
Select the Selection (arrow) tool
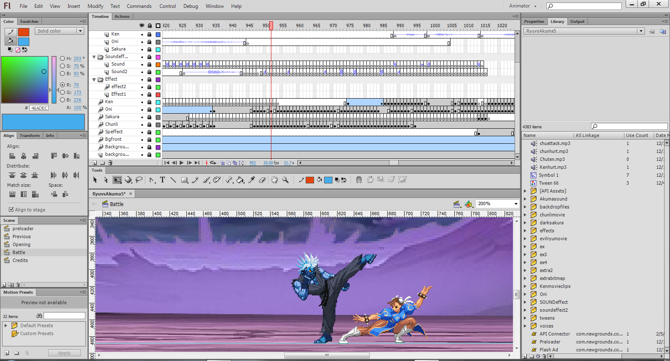point(95,180)
